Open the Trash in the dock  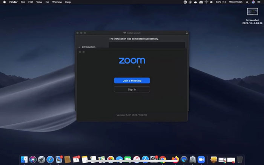click(x=240, y=159)
